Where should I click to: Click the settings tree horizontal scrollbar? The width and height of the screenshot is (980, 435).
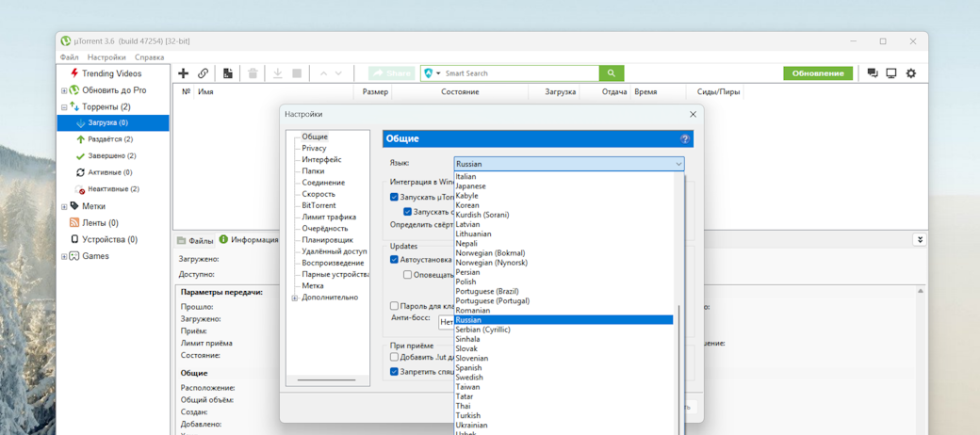[327, 380]
